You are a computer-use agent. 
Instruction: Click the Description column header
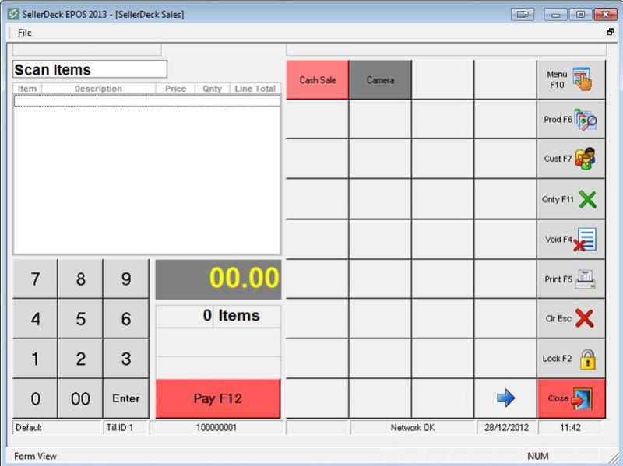click(98, 89)
